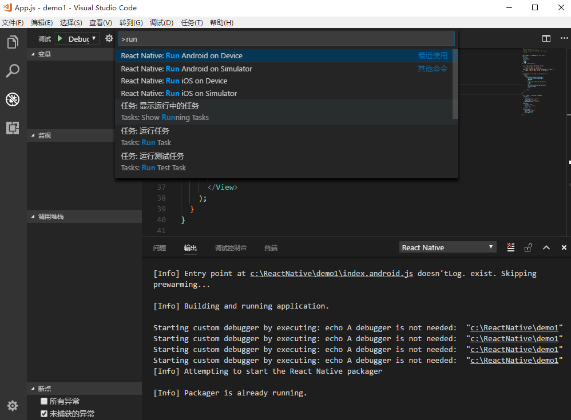Image resolution: width=571 pixels, height=420 pixels.
Task: Split the editor
Action: point(546,38)
